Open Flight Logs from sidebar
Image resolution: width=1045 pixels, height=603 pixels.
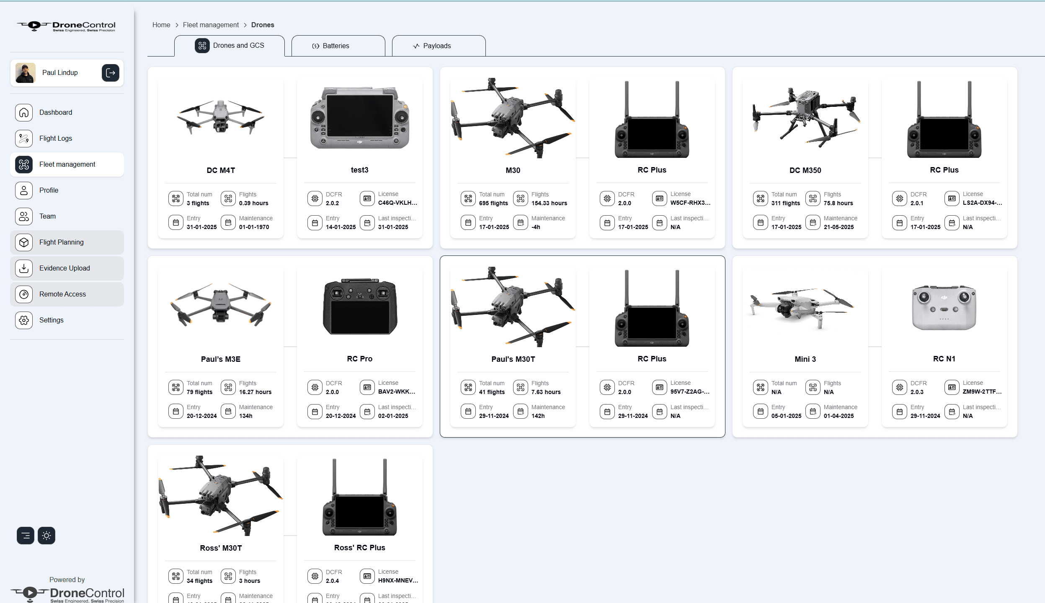pyautogui.click(x=55, y=139)
